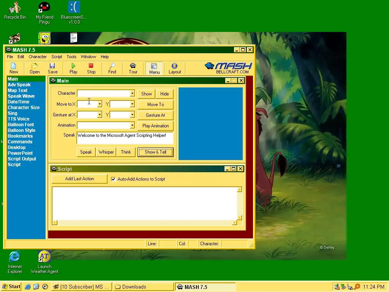Viewport: 389px width, 292px height.
Task: Click the MASH Bellcraft.com logo
Action: point(228,68)
